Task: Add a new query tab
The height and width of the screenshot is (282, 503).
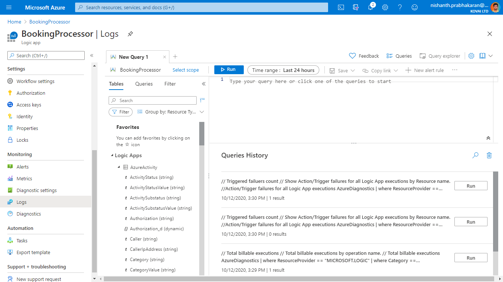Action: tap(175, 57)
